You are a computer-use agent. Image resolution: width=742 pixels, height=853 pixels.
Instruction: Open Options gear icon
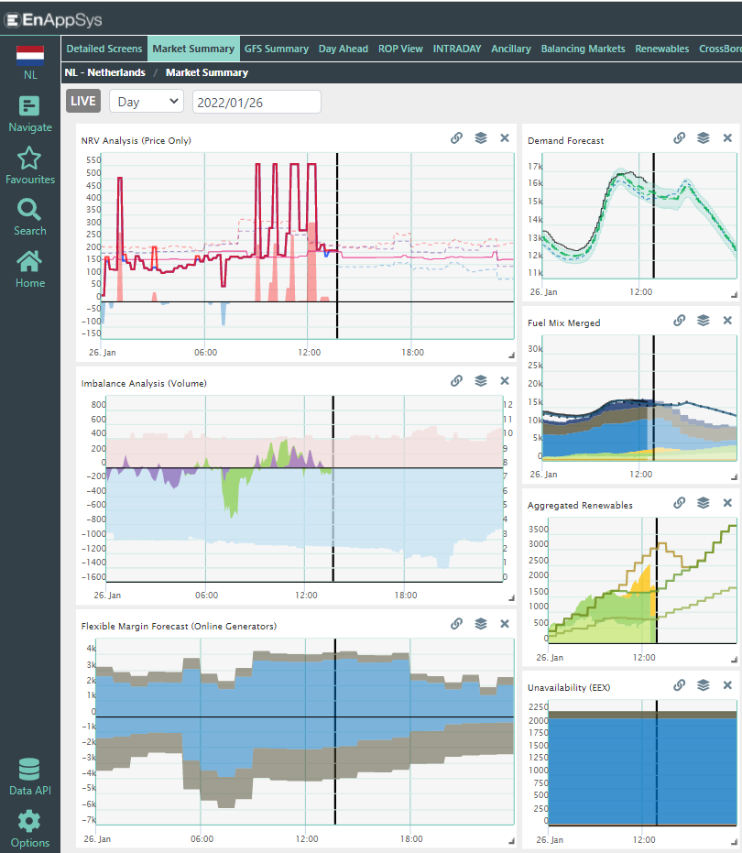pyautogui.click(x=29, y=822)
